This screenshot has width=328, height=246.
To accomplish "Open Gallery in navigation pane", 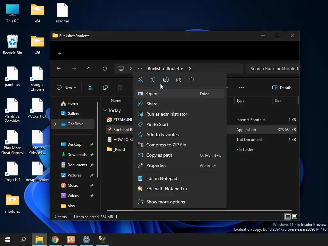I will pos(73,114).
